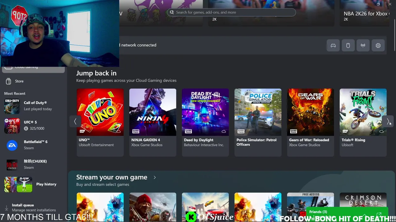Open Battlefield 6 Steam entry
Screen dimensions: 396x222
coord(33,145)
